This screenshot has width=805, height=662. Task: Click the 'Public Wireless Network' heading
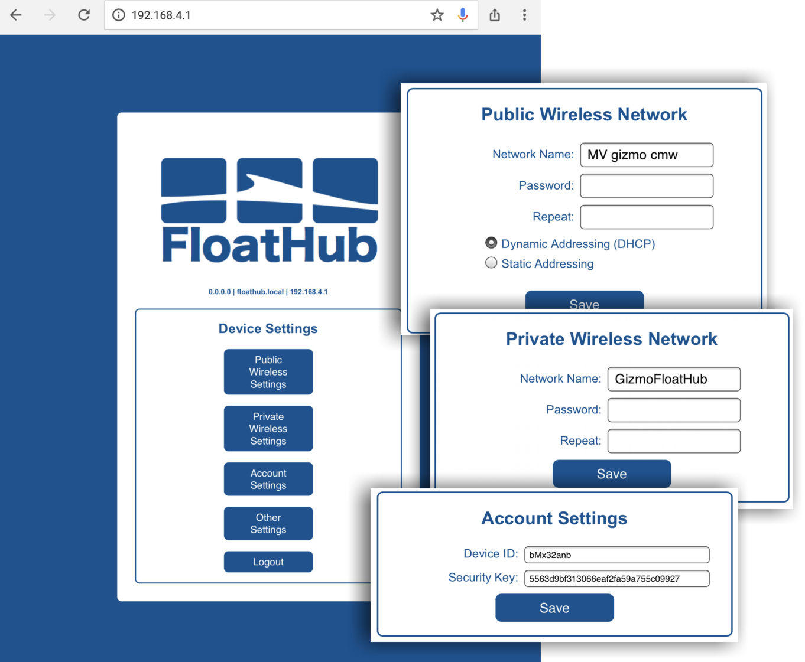click(x=584, y=115)
